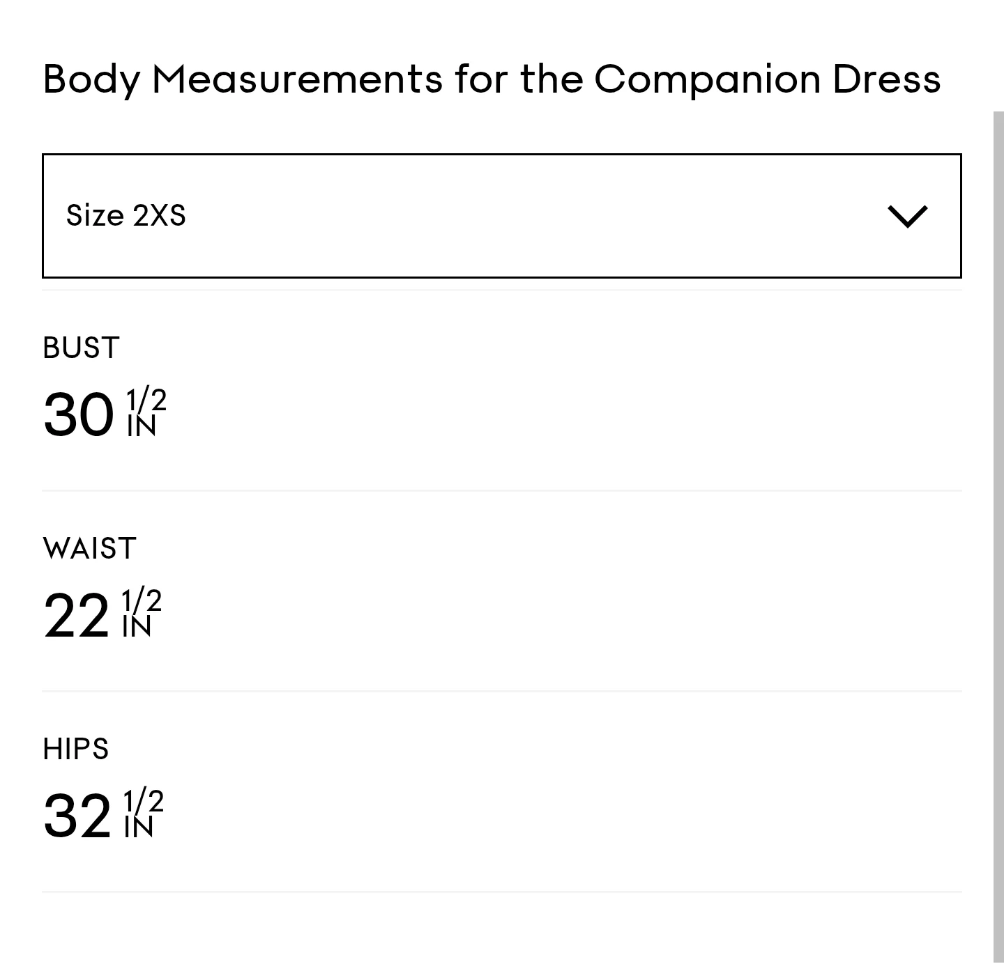Click the 1/2 fraction beside waist 22
This screenshot has width=1004, height=964.
(x=142, y=600)
